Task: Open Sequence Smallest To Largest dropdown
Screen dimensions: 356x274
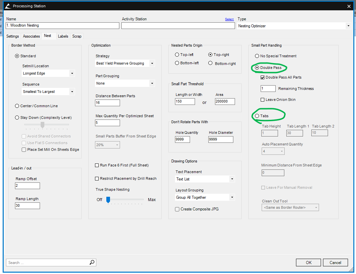Action: tap(72, 92)
